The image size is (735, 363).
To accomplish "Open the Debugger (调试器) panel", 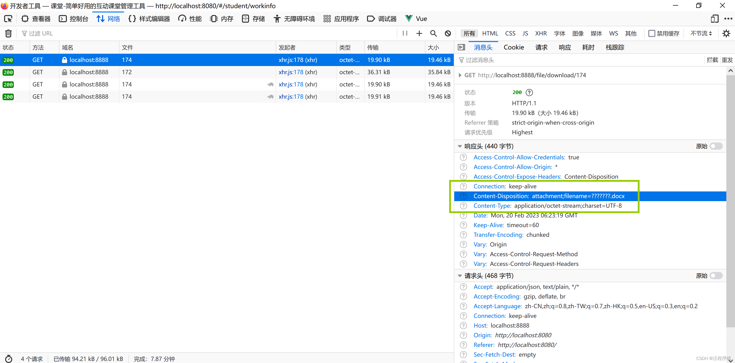I will pyautogui.click(x=382, y=19).
